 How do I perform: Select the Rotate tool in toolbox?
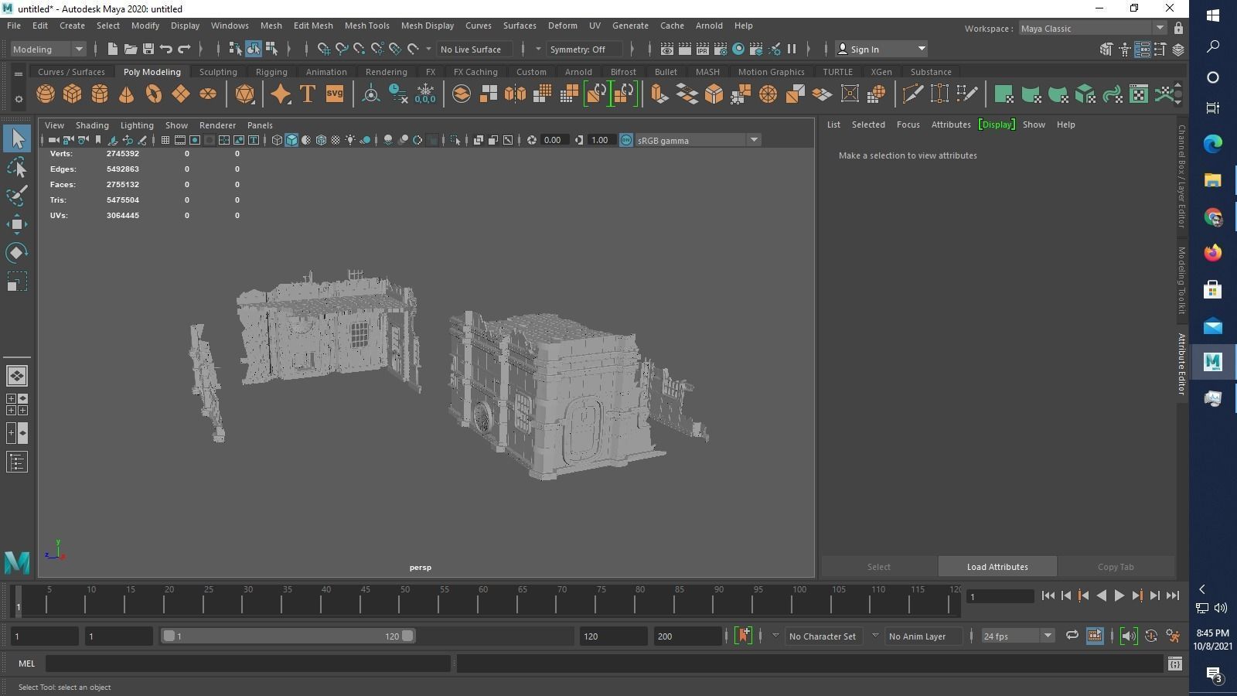pyautogui.click(x=17, y=253)
